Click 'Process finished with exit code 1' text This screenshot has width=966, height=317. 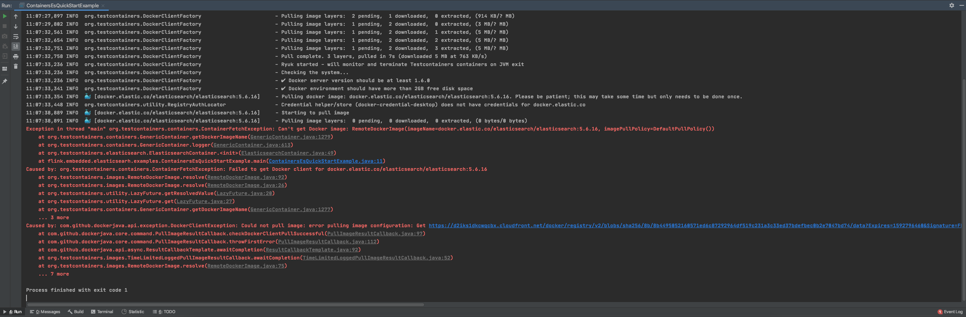tap(77, 290)
